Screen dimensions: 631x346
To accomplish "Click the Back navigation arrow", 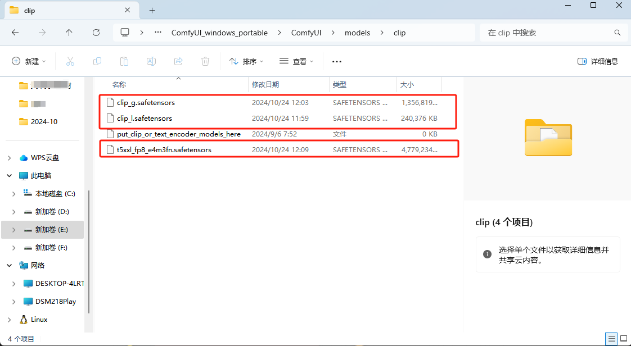I will (15, 33).
